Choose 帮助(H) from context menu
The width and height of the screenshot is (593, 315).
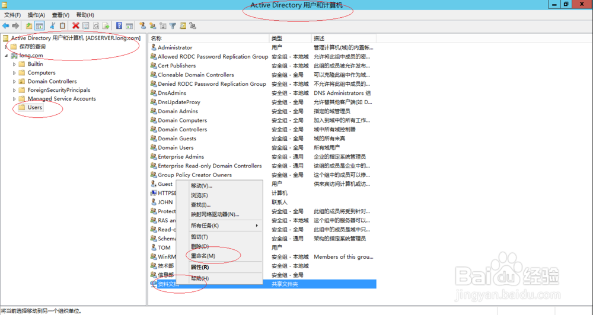point(200,278)
